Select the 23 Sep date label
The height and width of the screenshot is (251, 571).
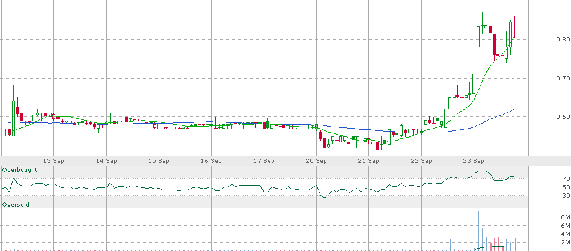(474, 161)
